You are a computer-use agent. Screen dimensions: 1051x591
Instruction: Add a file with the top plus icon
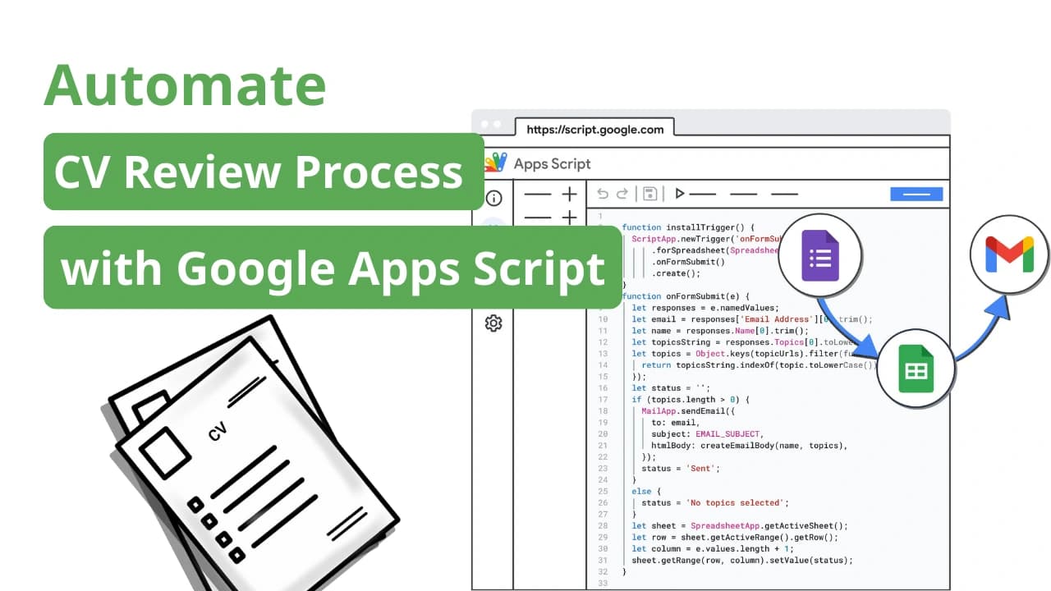[x=569, y=195]
